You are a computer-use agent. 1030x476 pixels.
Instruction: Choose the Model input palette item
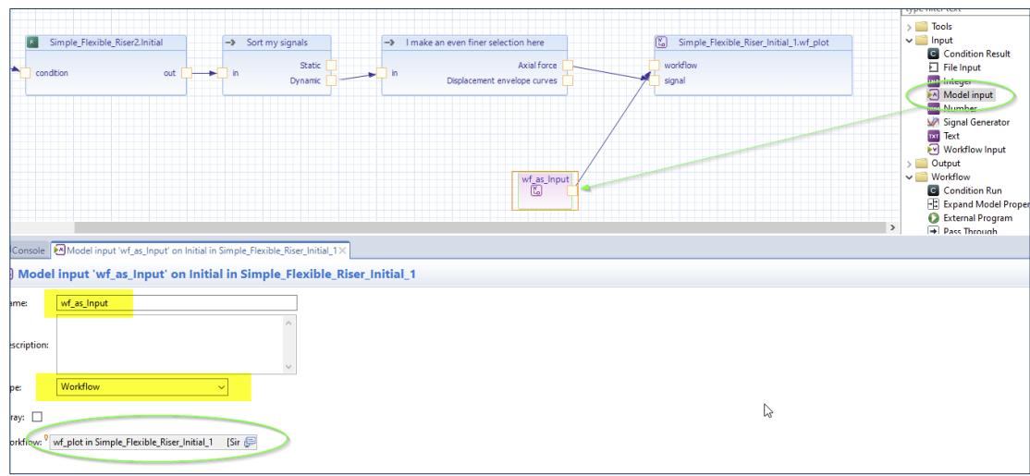click(967, 95)
